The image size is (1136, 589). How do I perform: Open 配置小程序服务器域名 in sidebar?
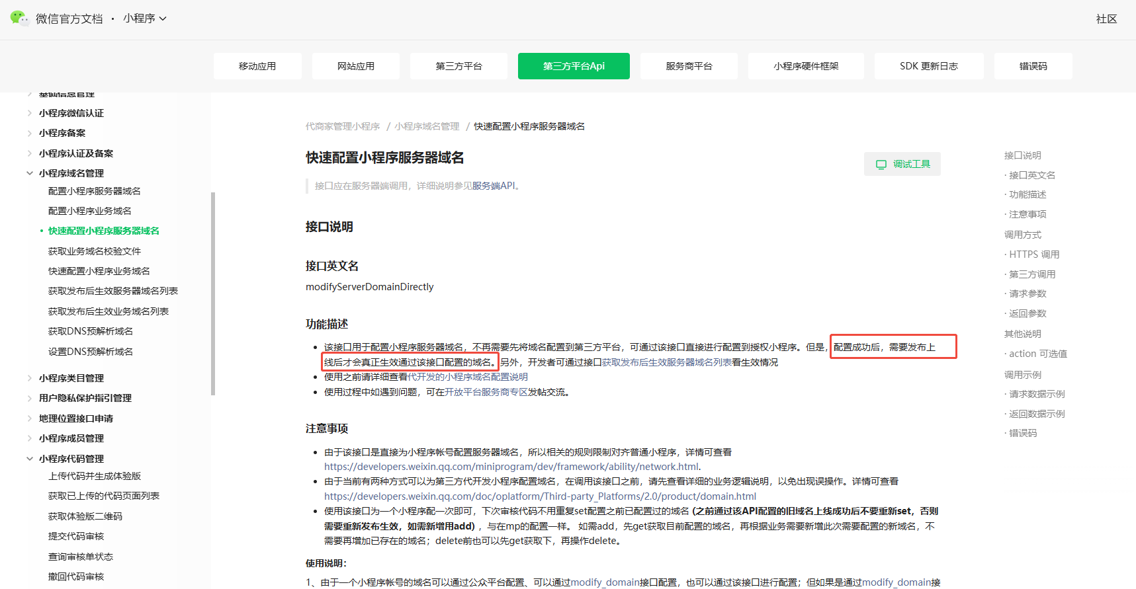[95, 191]
